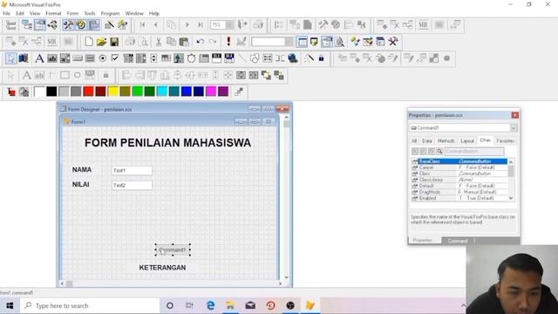The height and width of the screenshot is (314, 558).
Task: Select the Timer control tool
Action: pos(192,58)
